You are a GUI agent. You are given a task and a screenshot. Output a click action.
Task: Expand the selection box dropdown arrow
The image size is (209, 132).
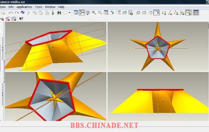click(69, 13)
